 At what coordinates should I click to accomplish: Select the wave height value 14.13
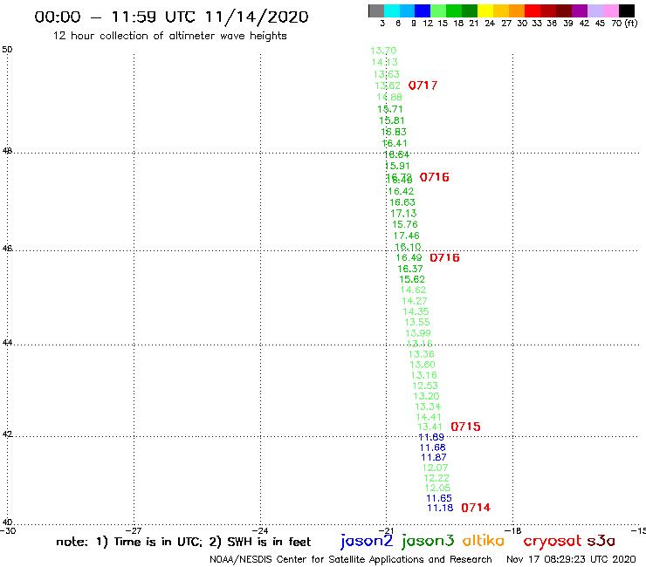(384, 62)
